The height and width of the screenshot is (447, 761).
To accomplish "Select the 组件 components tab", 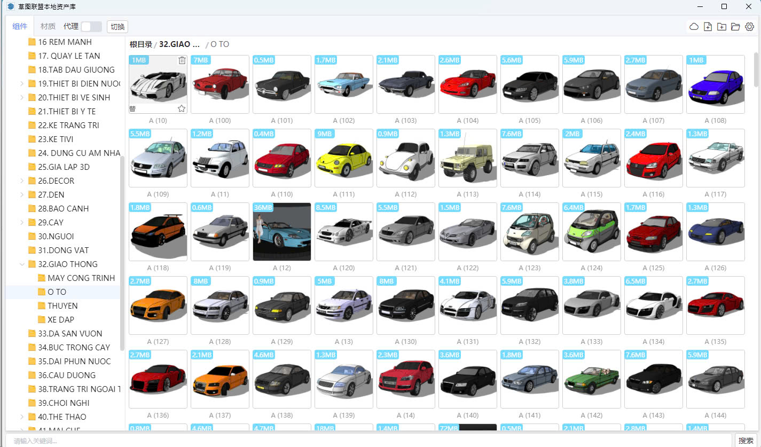I will click(x=20, y=26).
